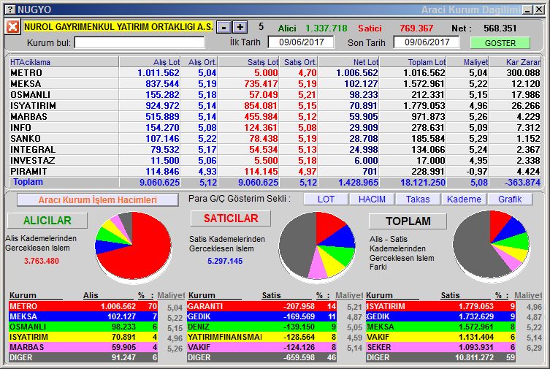Click the SATICILAR pie chart
550x369 pixels.
(x=317, y=246)
